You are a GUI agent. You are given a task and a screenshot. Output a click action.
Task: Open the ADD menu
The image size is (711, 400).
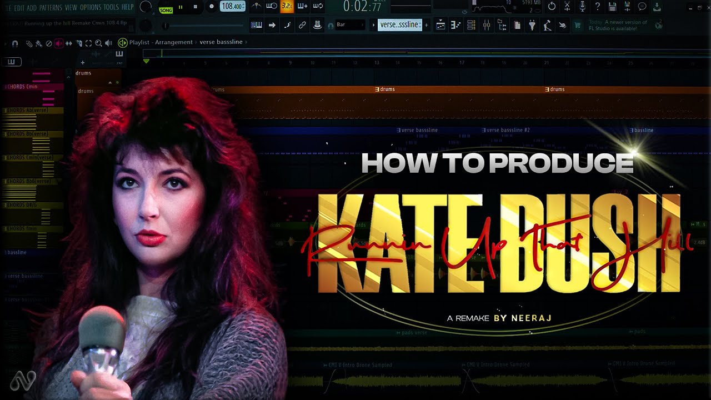[x=32, y=7]
